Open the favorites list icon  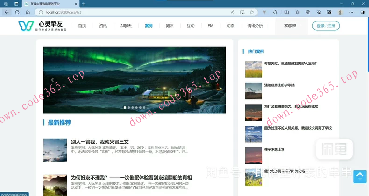click(298, 12)
